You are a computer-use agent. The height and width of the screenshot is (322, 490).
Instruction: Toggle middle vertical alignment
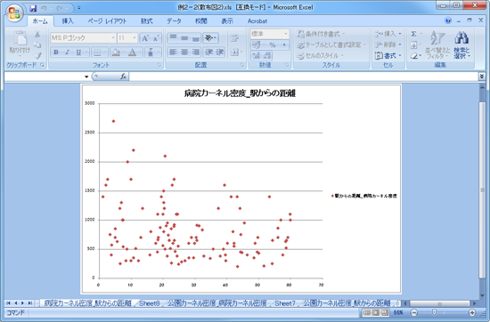tap(184, 38)
